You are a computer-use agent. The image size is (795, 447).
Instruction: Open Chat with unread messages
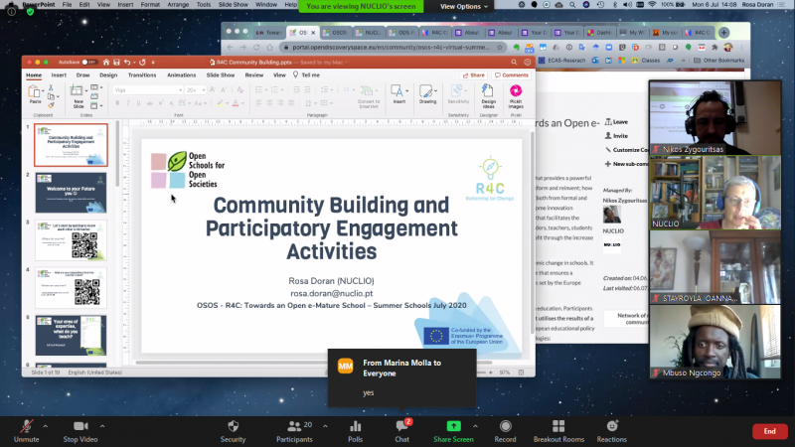click(x=401, y=427)
